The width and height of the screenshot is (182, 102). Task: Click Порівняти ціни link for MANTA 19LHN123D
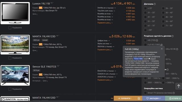pos(105,50)
